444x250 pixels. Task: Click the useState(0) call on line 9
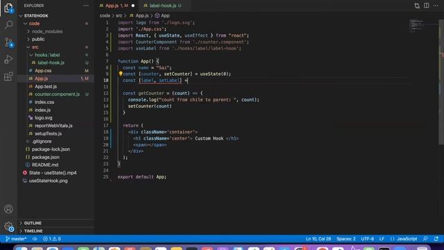coord(215,74)
